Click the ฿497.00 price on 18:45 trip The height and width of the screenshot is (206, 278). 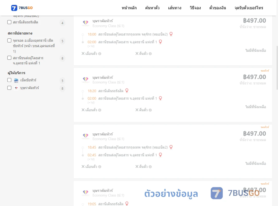click(254, 134)
